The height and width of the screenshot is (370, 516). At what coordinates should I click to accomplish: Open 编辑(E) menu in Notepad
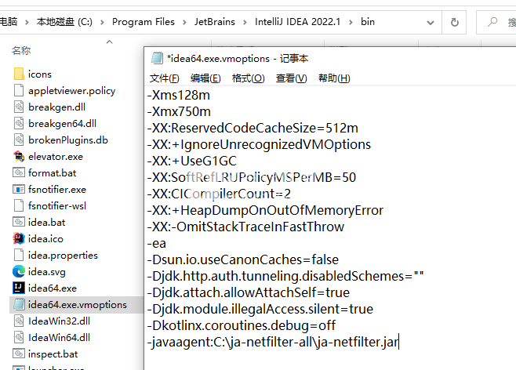(x=205, y=78)
